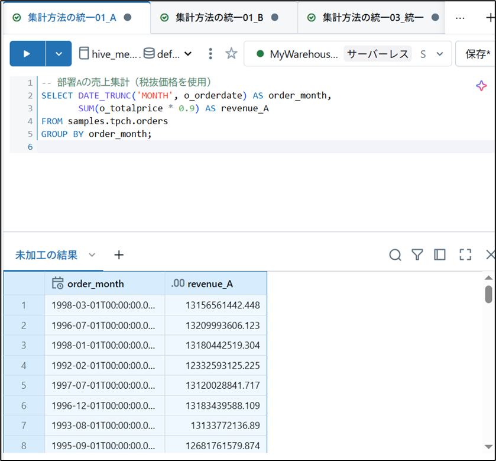Screen dimensions: 496x461
Task: Open the hive_me... catalog selector
Action: (x=109, y=54)
